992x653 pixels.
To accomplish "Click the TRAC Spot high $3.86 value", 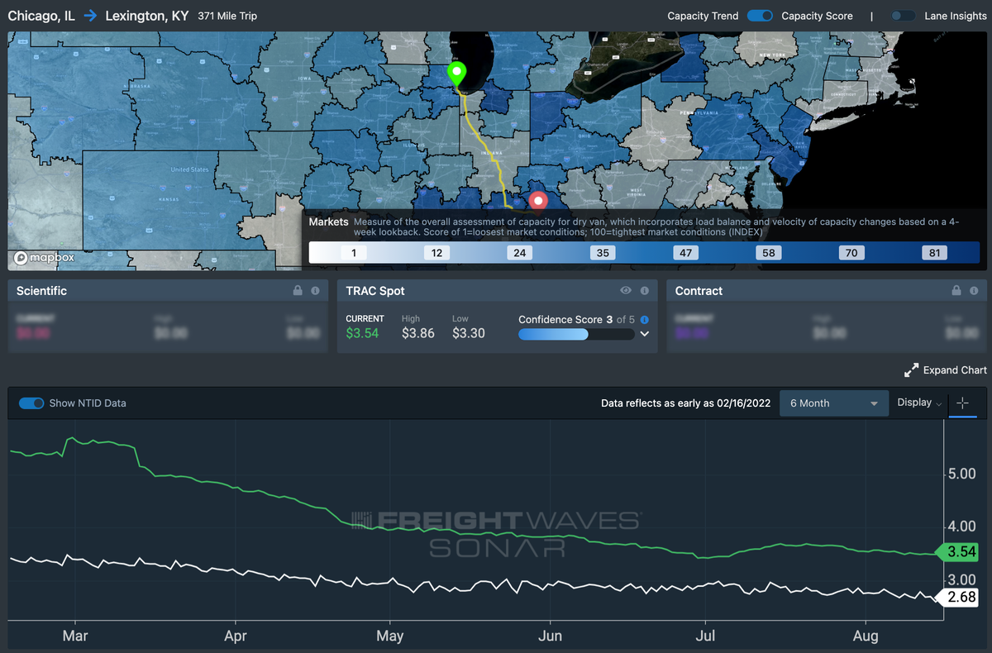I will pos(418,333).
